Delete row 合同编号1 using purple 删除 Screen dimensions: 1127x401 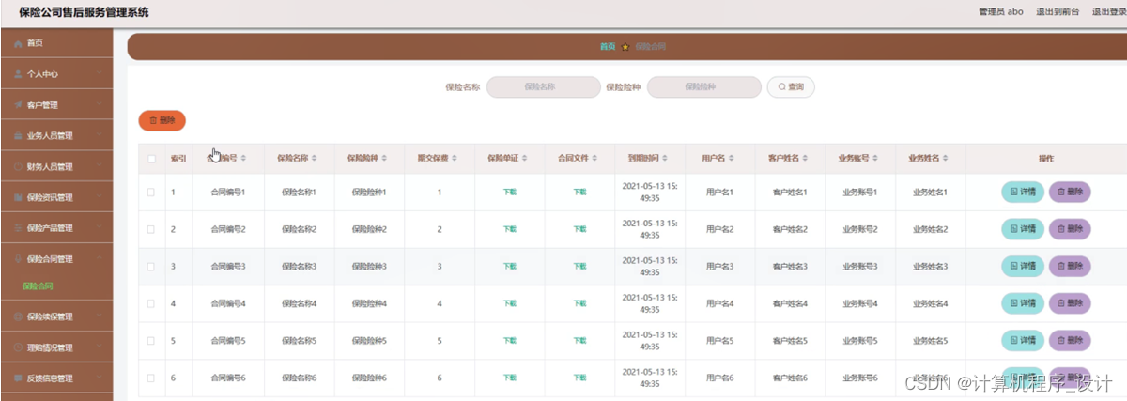1070,192
